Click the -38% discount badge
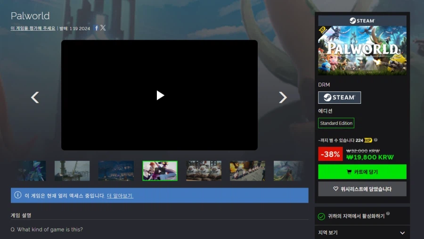The width and height of the screenshot is (424, 239). 330,154
